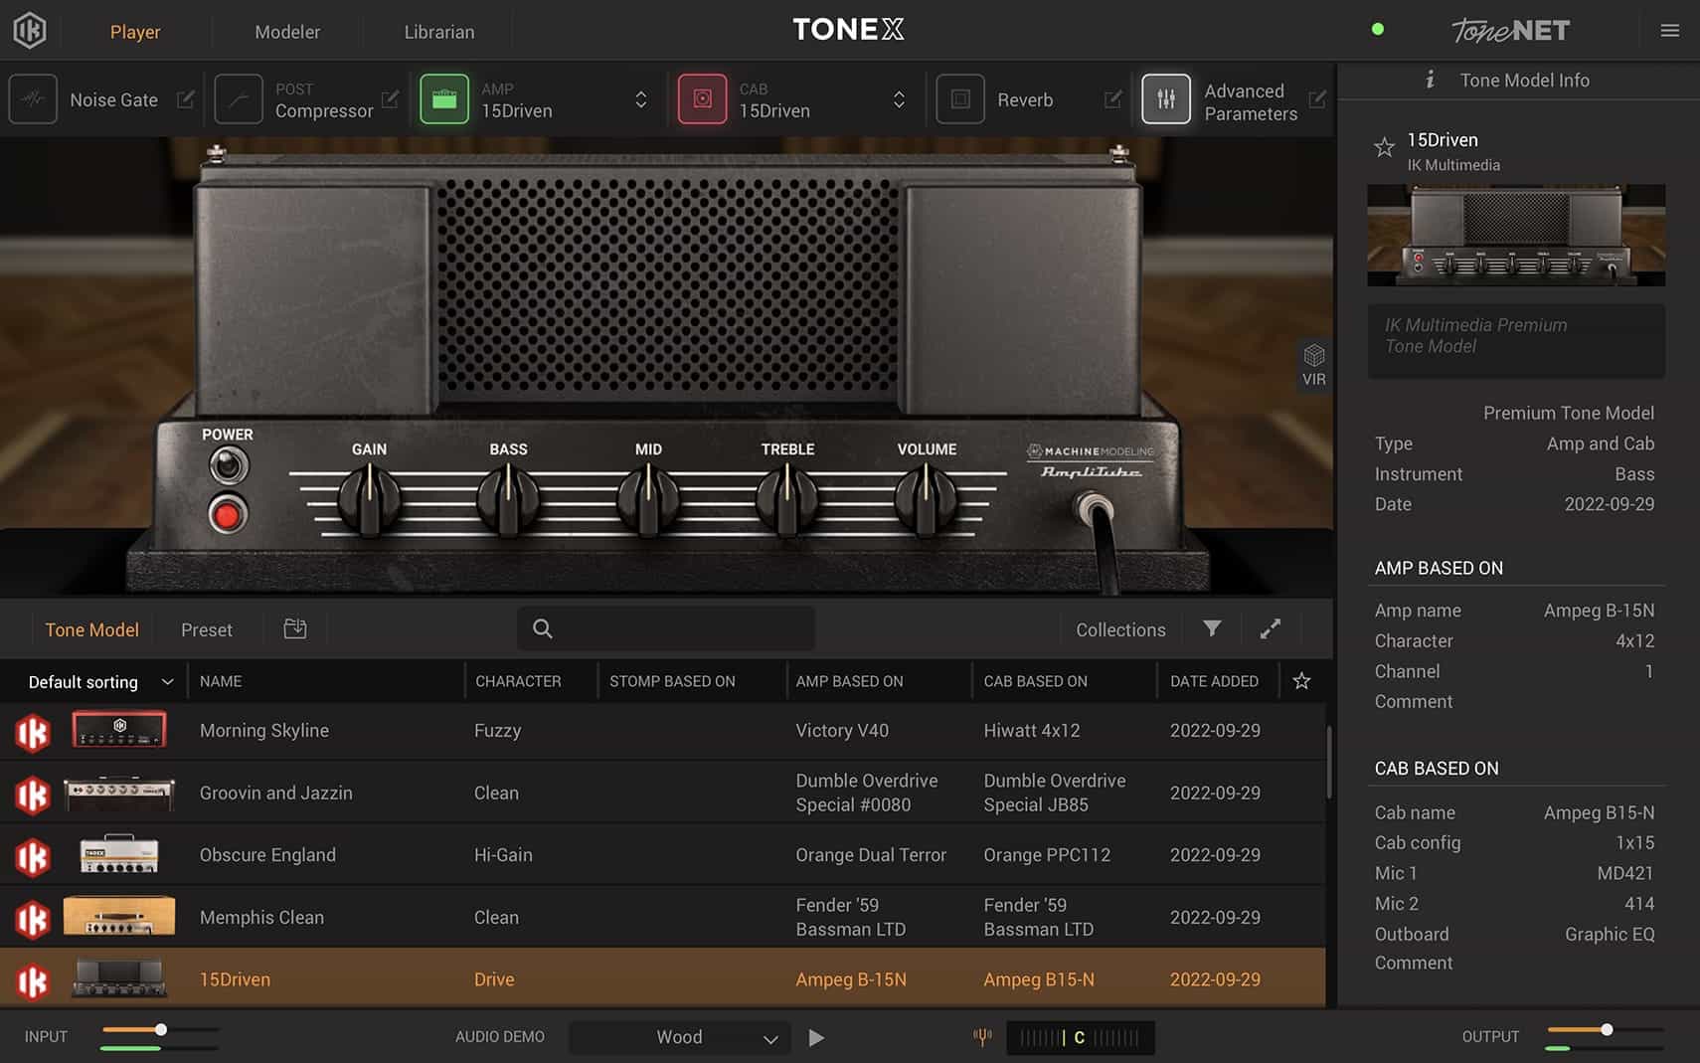Edit the Compressor settings
The image size is (1700, 1063).
point(391,99)
